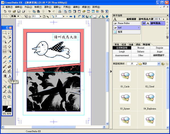Click the Save icon in toolbar
Image resolution: width=170 pixels, height=134 pixels.
coord(19,11)
